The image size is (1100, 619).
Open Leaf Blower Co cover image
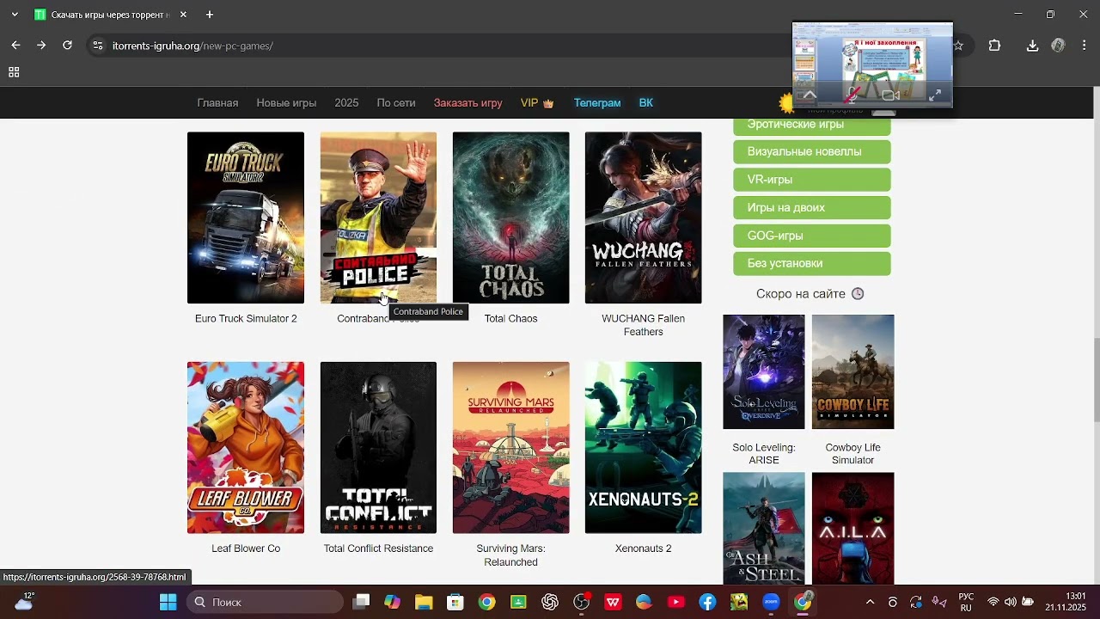246,448
